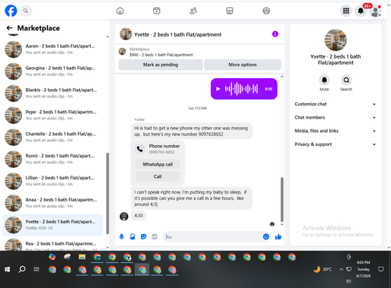Expand Privacy & support section

point(335,144)
